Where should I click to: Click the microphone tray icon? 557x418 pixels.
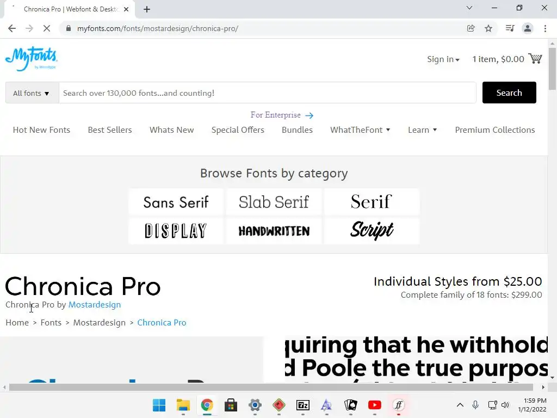[x=475, y=405]
